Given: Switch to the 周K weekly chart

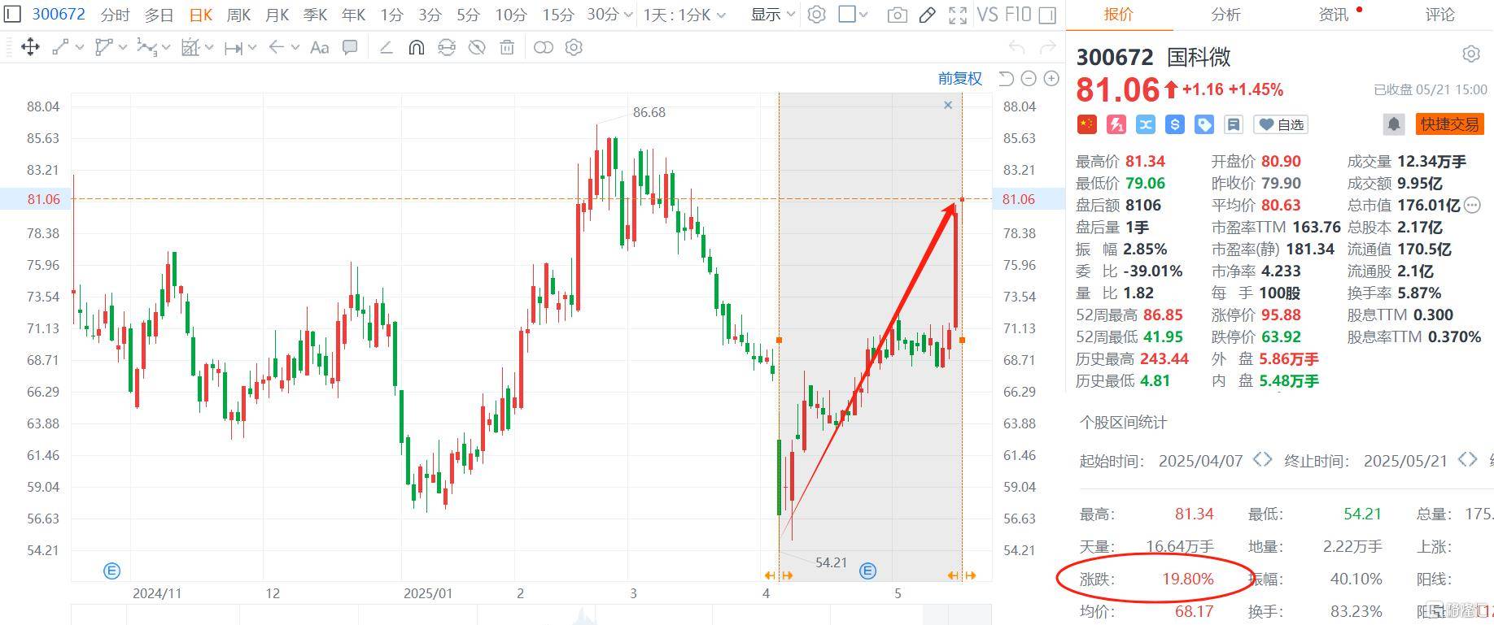Looking at the screenshot, I should click(x=238, y=15).
